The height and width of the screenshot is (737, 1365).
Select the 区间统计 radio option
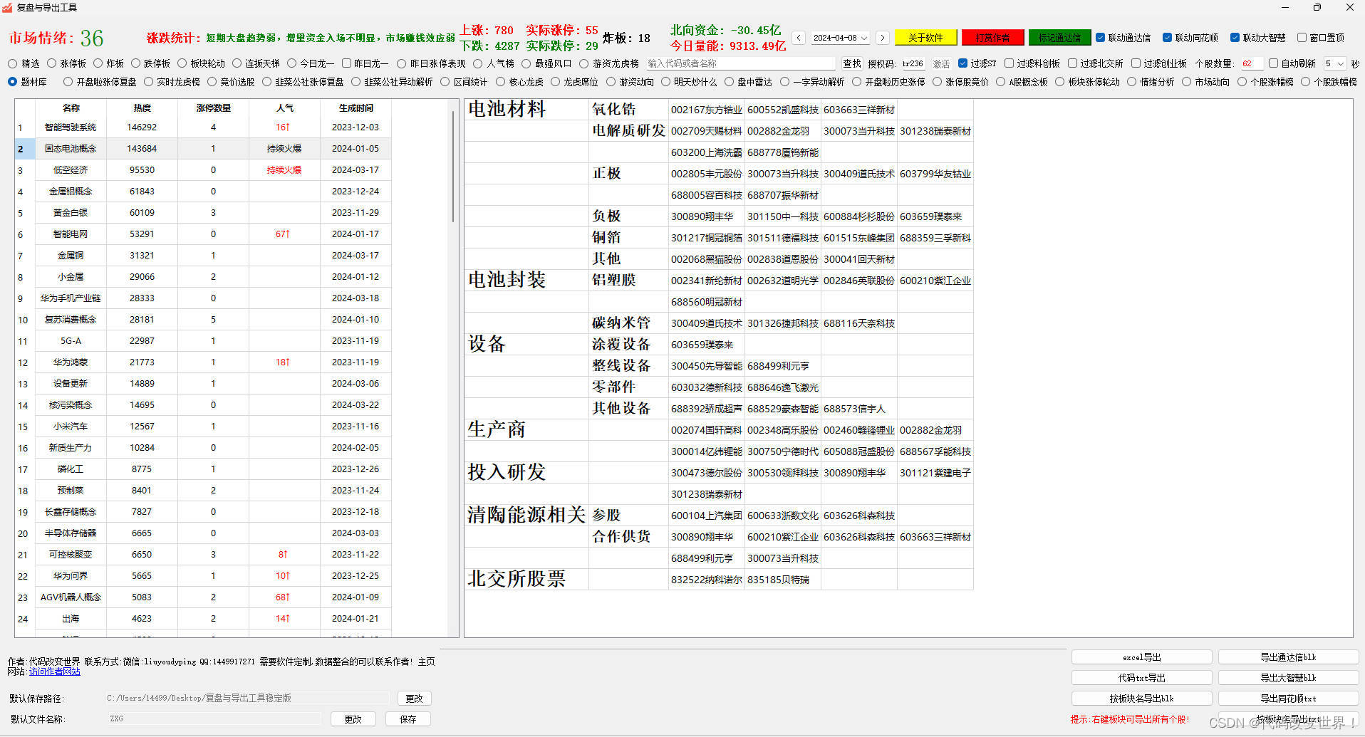445,82
